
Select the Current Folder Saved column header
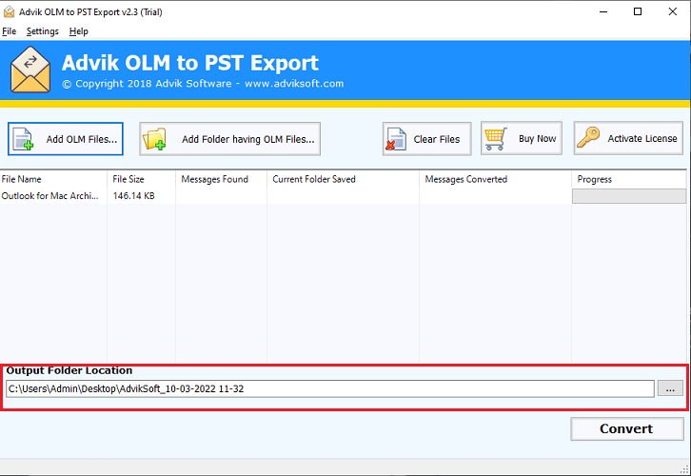coord(343,179)
